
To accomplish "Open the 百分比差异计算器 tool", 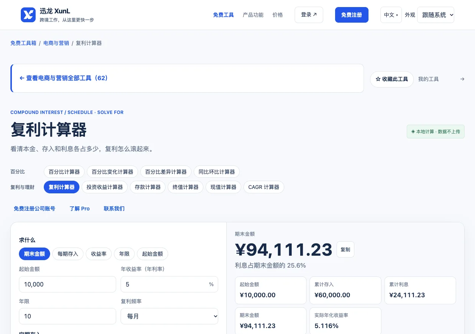I will [166, 172].
